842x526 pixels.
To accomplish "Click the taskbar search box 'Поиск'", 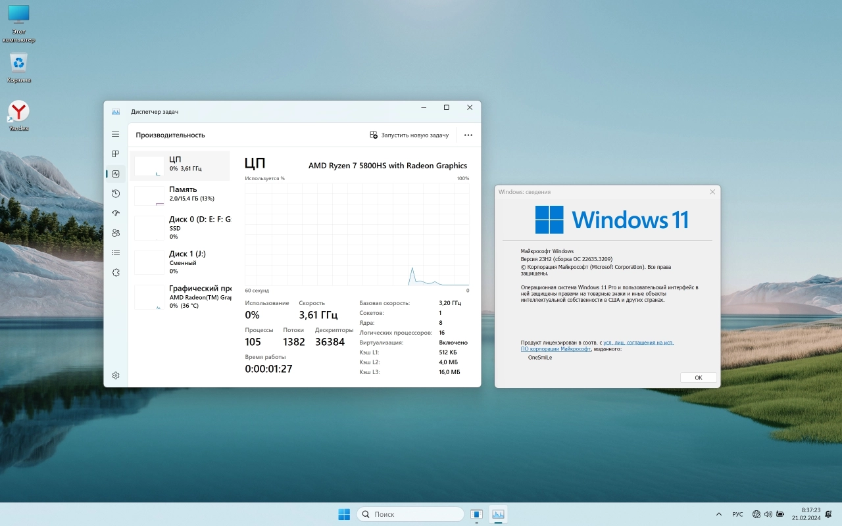I will [410, 514].
